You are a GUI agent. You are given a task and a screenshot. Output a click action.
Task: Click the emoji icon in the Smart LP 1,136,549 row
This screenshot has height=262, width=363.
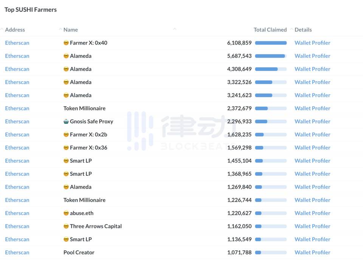66,239
